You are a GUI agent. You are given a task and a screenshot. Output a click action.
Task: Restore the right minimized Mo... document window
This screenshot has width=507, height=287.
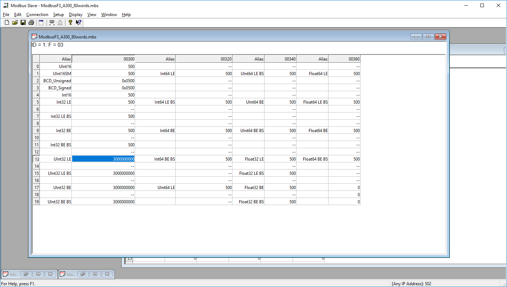(x=83, y=274)
